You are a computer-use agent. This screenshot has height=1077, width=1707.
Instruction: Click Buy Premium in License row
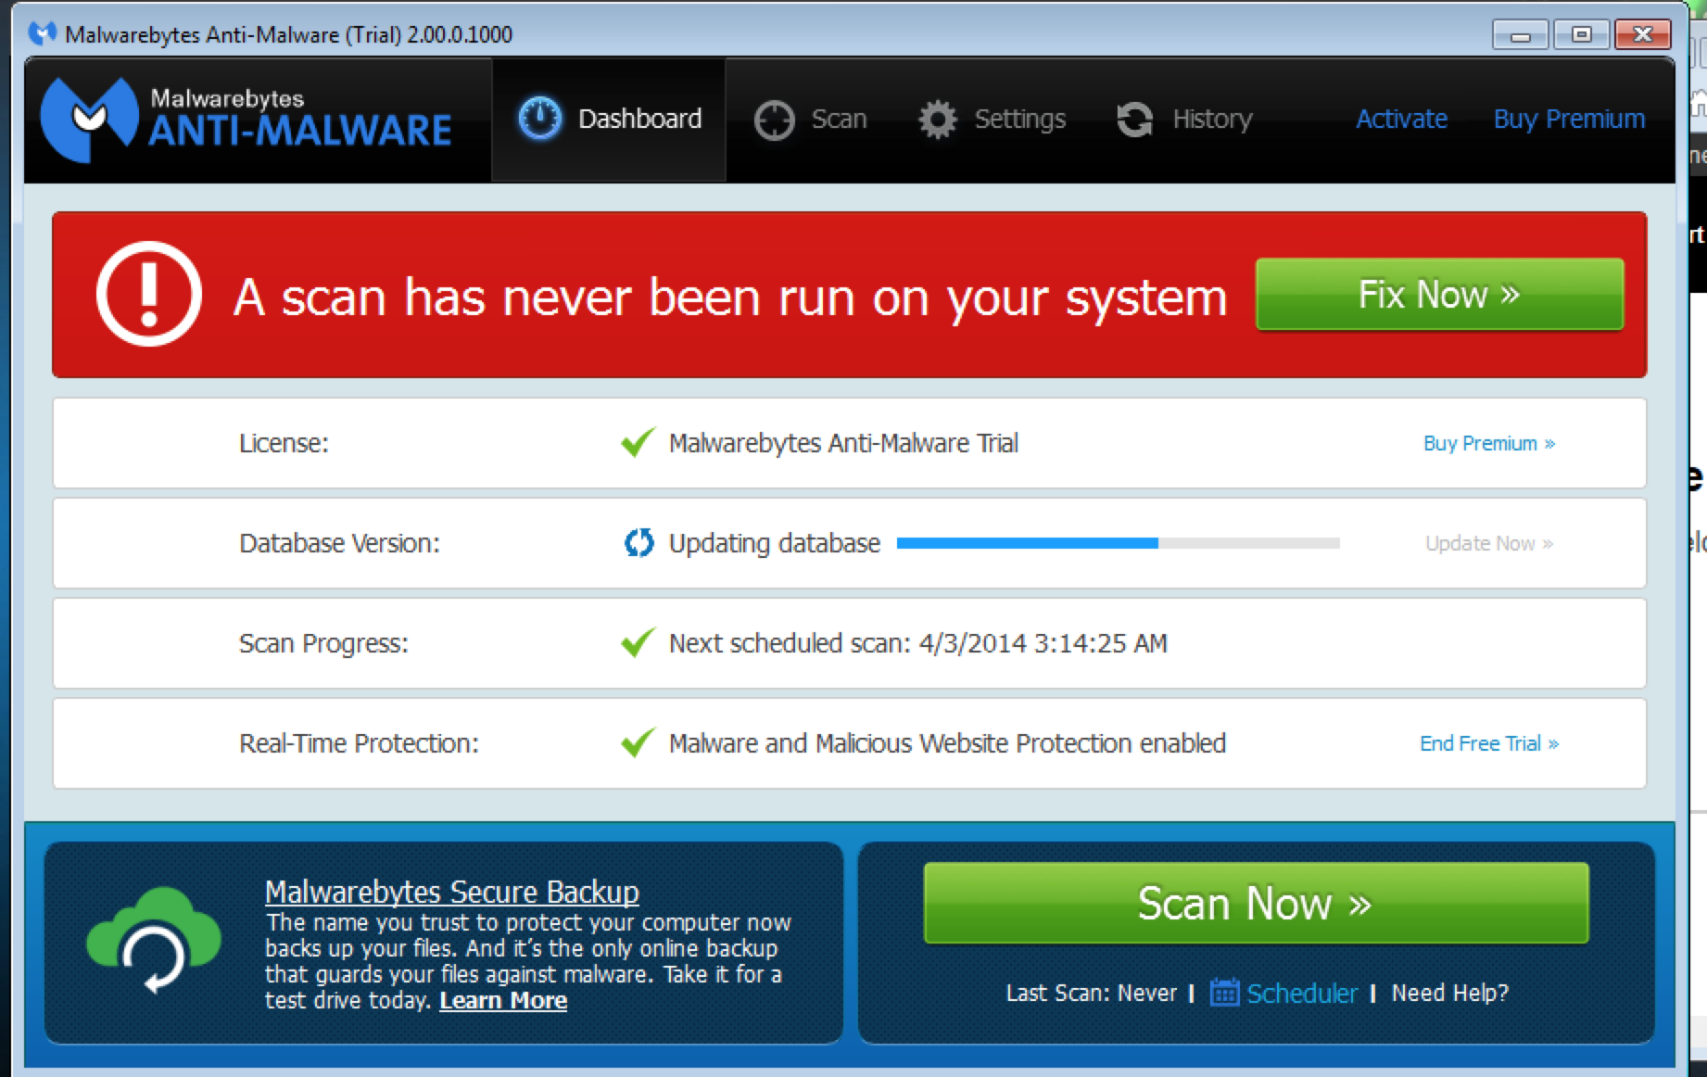point(1489,443)
